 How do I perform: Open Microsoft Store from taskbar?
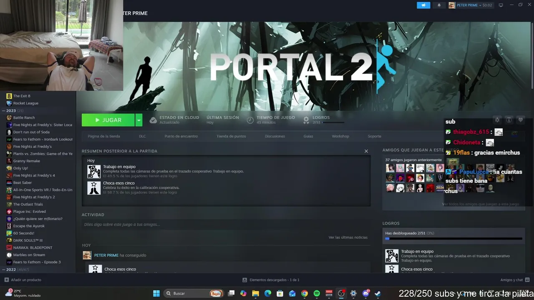(x=280, y=293)
